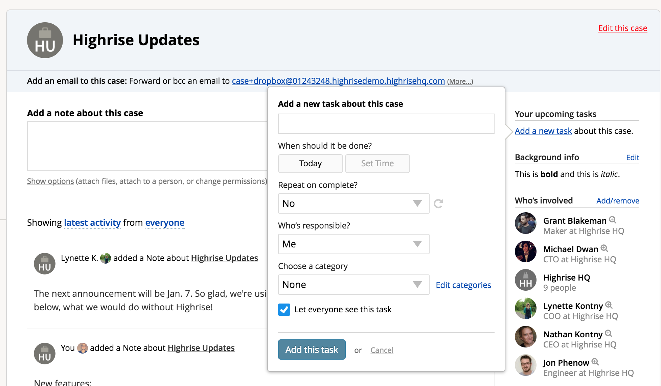Click the Highrise Updates briefcase HU avatar
Viewport: 661px width, 386px height.
45,40
